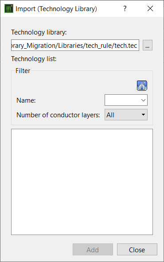This screenshot has width=164, height=262.
Task: Close the dialog using the X icon
Action: point(150,8)
